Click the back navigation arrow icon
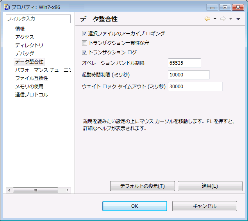Viewport: 248px width, 221px height. (x=207, y=19)
